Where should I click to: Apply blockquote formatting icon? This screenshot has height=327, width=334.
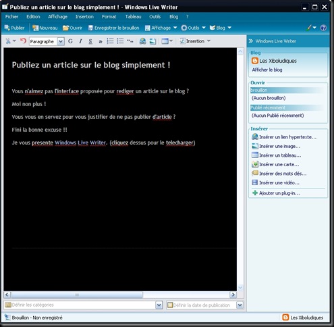pos(130,41)
